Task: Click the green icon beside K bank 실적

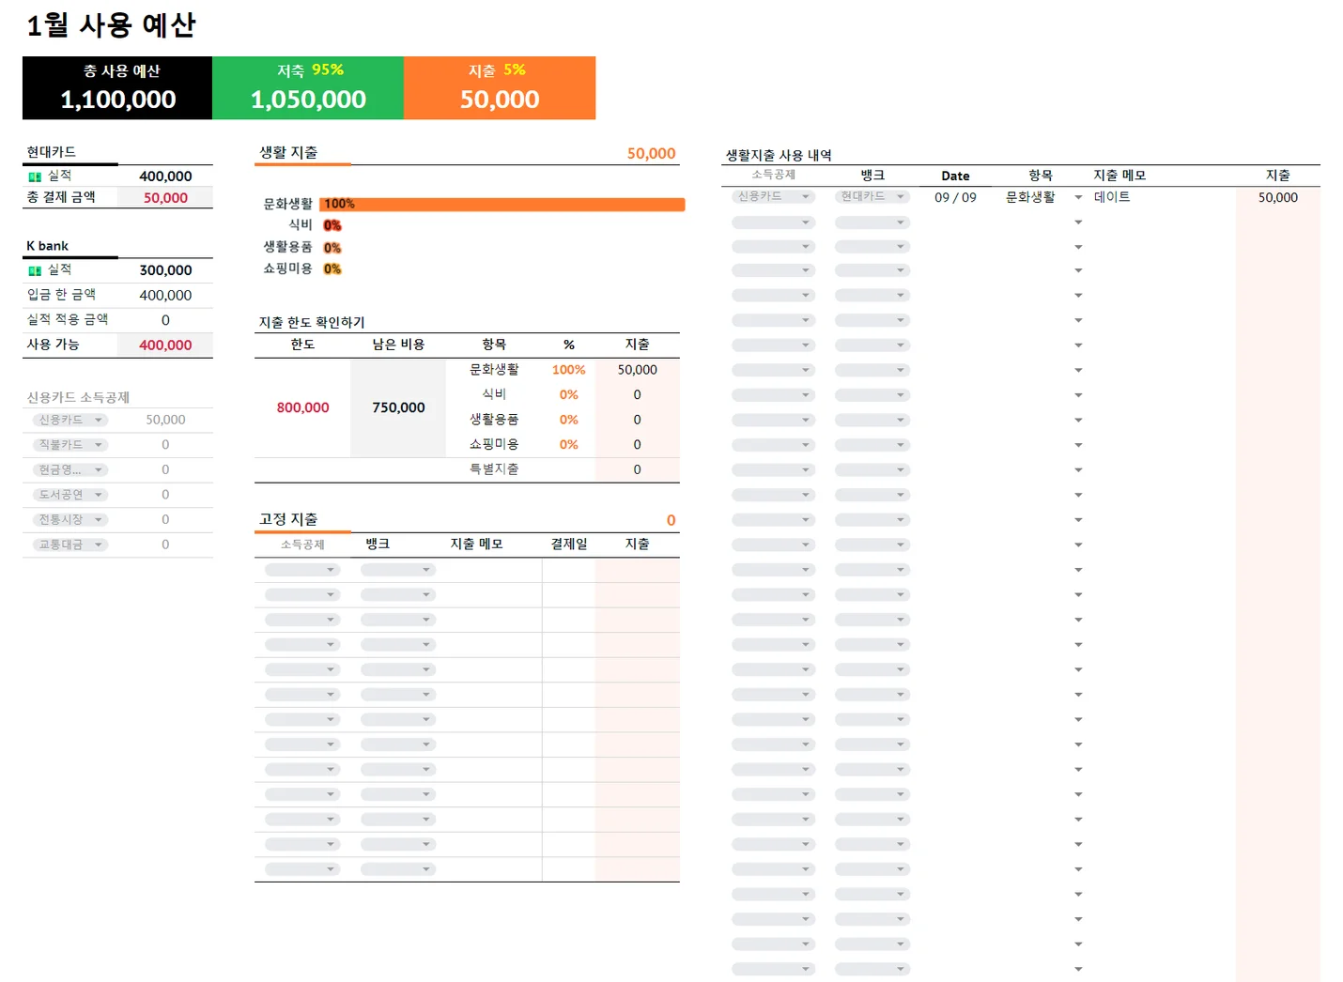Action: tap(35, 270)
